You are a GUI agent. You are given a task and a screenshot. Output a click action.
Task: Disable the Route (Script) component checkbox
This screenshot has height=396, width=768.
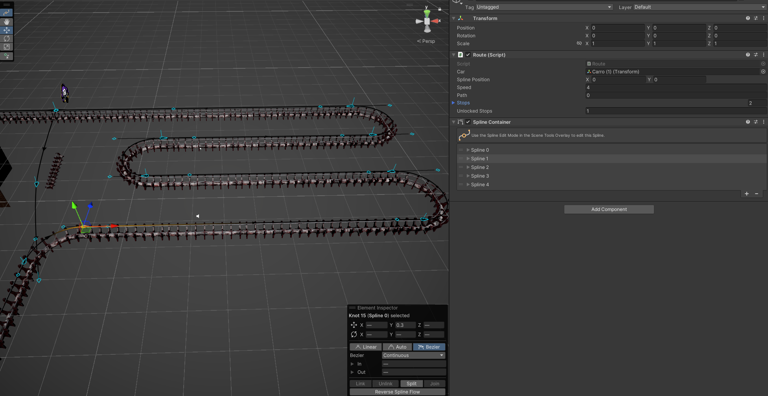[x=468, y=55]
